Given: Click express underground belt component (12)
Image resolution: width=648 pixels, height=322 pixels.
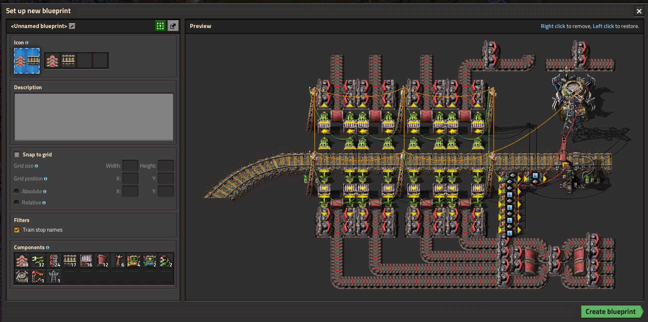Looking at the screenshot, I should [102, 261].
